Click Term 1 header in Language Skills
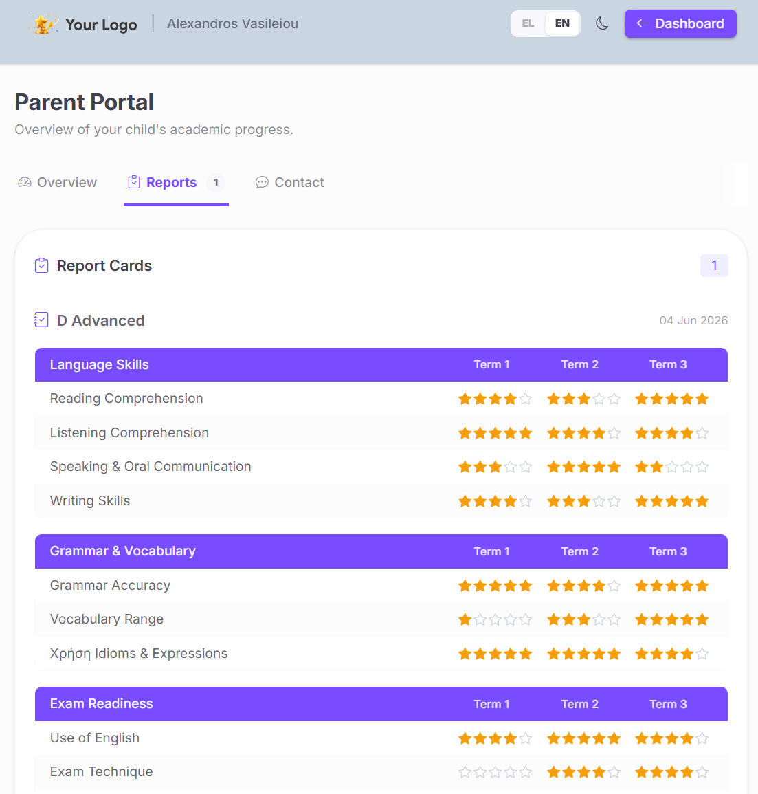The image size is (758, 794). tap(491, 364)
